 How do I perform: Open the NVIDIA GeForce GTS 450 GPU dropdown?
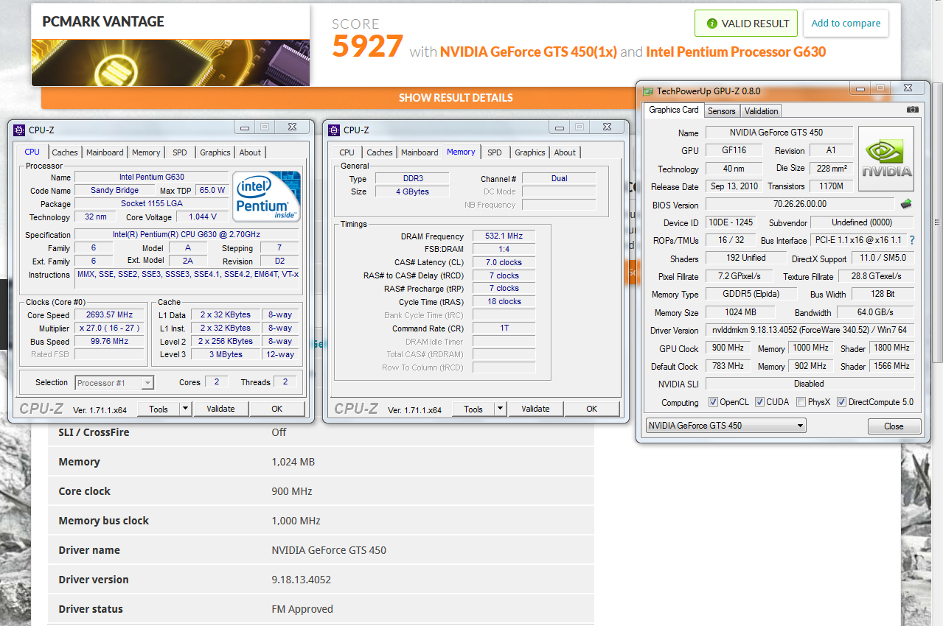(725, 426)
